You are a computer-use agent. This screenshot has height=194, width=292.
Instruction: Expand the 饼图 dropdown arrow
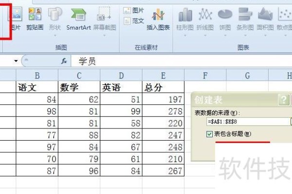point(225,35)
